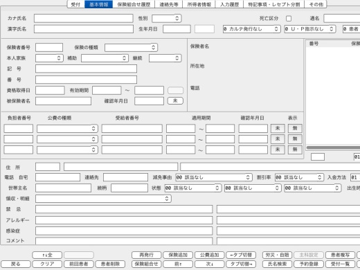Click the 未 button beside insurance 確認年月日
This screenshot has height=270, width=360.
click(x=175, y=101)
